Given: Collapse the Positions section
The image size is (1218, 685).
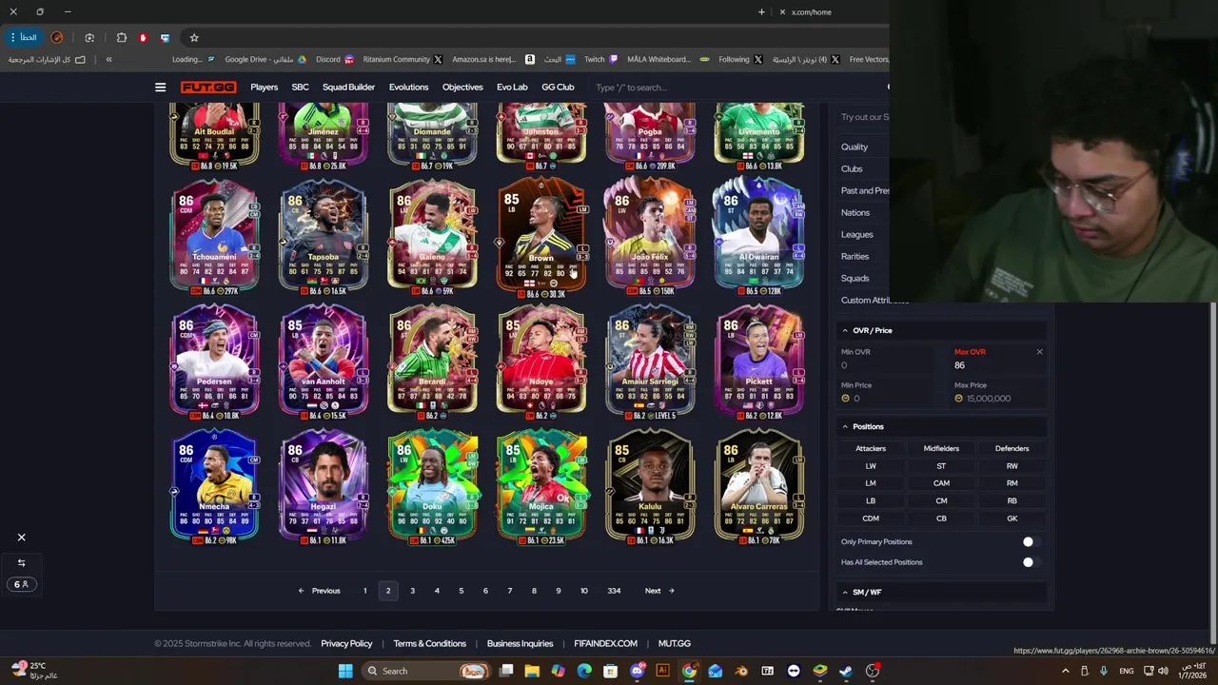Looking at the screenshot, I should 942,426.
